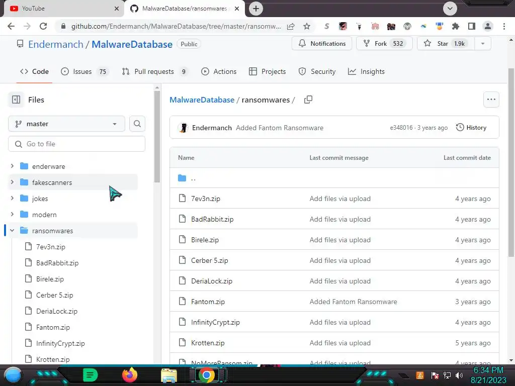Expand the modern folder chevron
Viewport: 515px width, 386px height.
pyautogui.click(x=12, y=214)
